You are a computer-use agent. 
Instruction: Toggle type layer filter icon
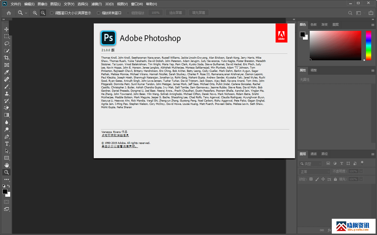[x=341, y=163]
